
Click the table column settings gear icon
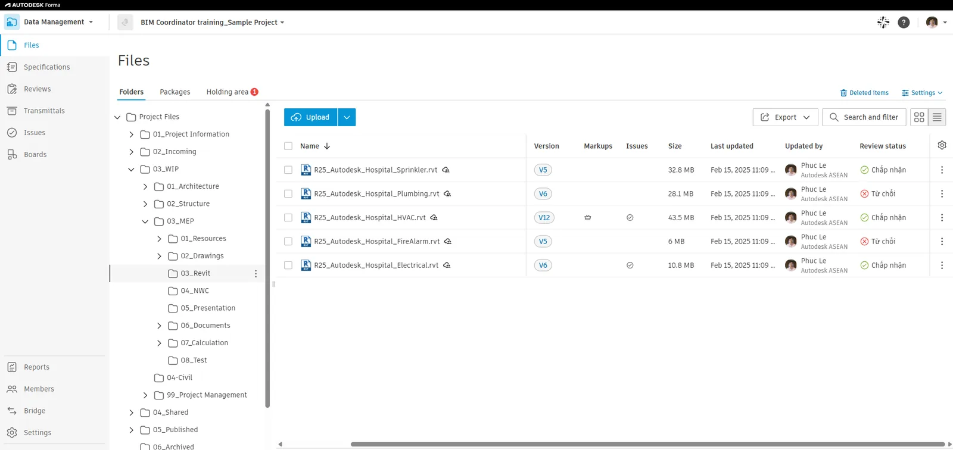tap(942, 145)
